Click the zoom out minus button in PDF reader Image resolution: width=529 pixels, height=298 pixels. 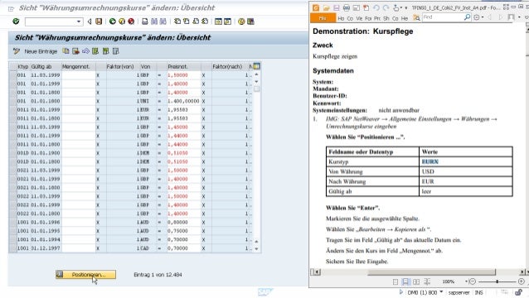(x=473, y=281)
